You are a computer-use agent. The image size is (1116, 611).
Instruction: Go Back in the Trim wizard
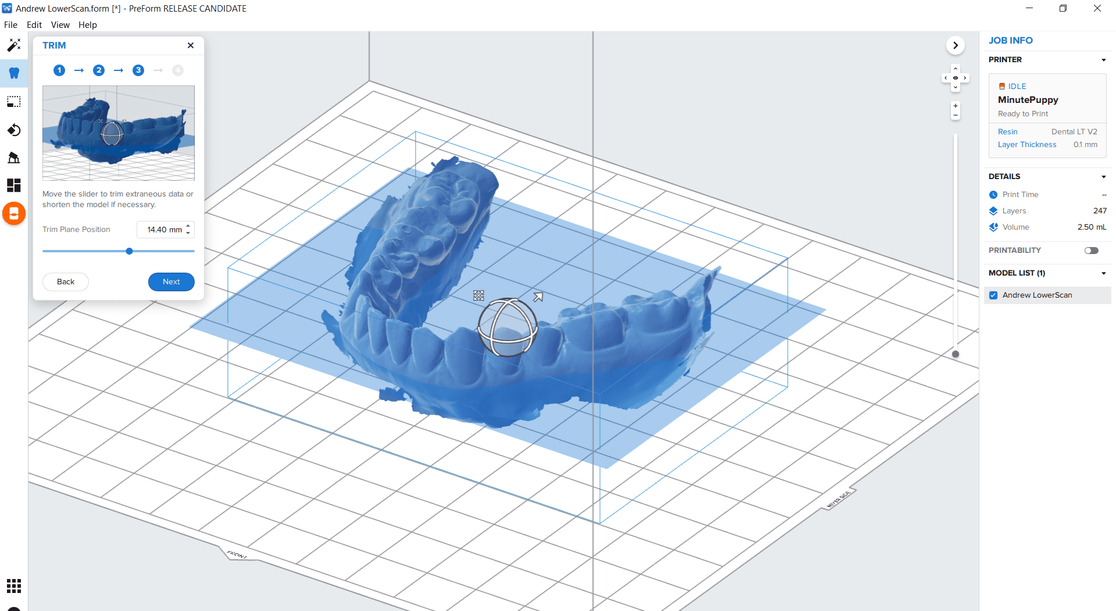click(x=65, y=281)
